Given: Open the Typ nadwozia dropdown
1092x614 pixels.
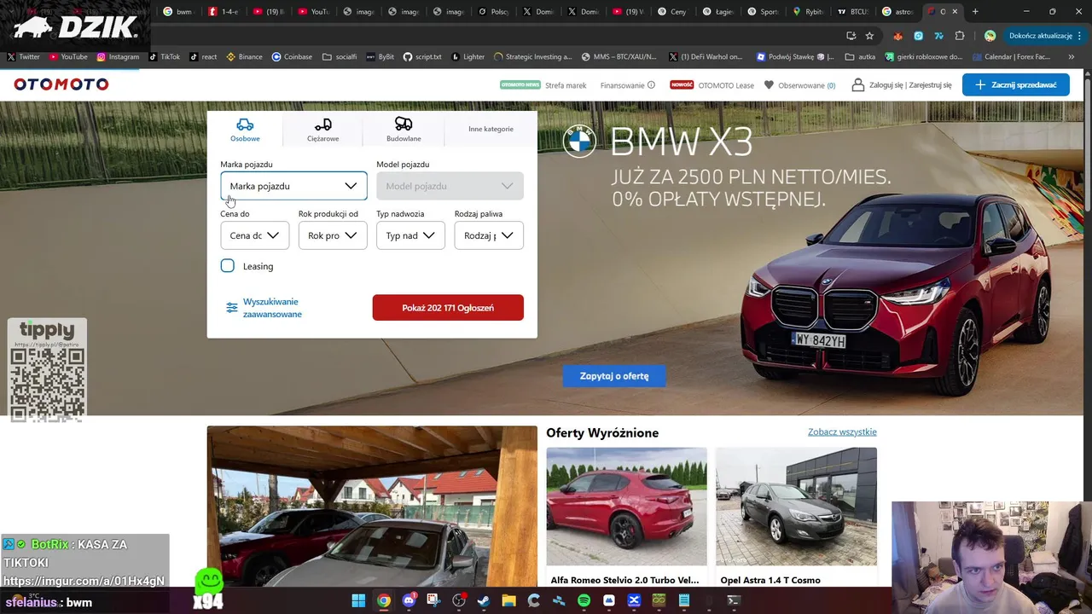Looking at the screenshot, I should 410,235.
